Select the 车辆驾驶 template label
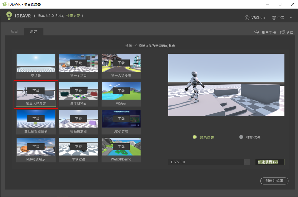Viewport: 298px width, 197px height. (79, 159)
